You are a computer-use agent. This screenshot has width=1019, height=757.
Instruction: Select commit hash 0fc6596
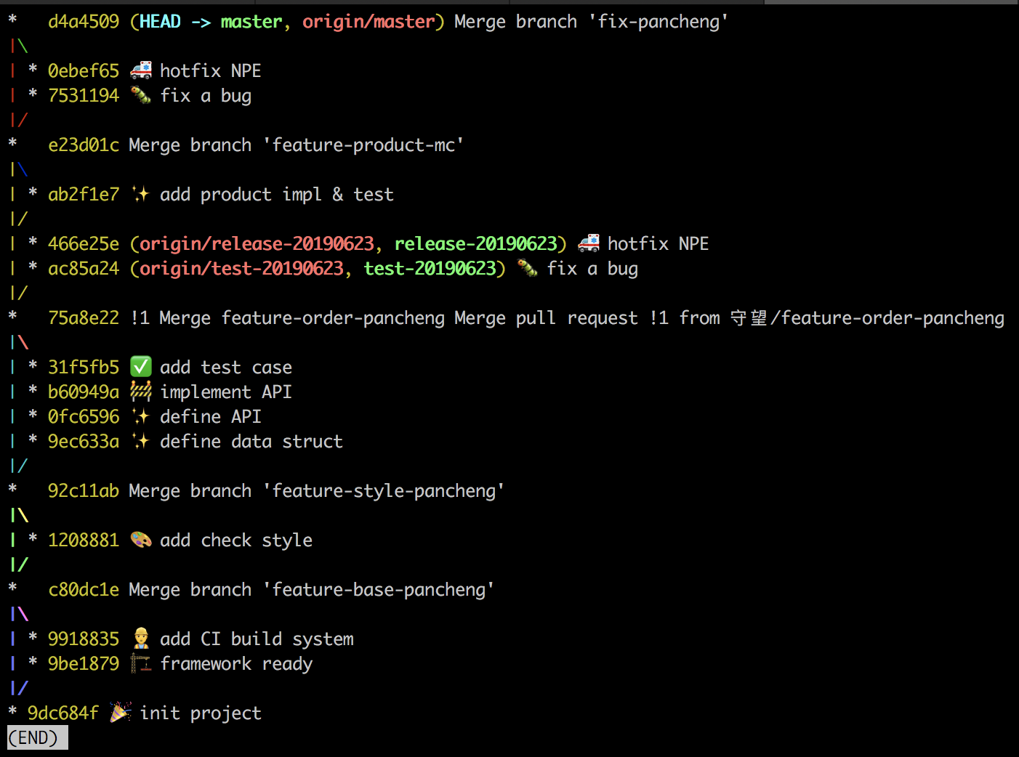(84, 416)
